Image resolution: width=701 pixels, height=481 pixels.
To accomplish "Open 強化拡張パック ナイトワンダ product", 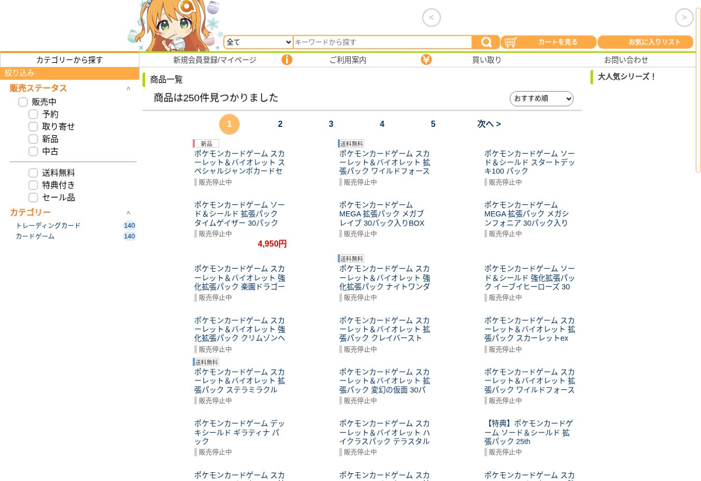I will [x=385, y=278].
